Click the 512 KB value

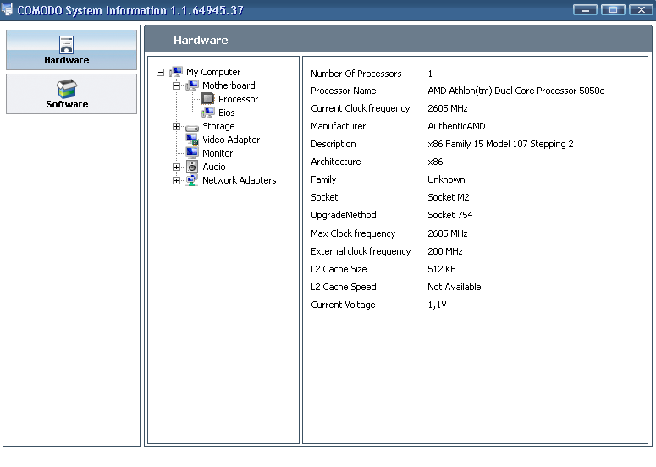coord(442,269)
